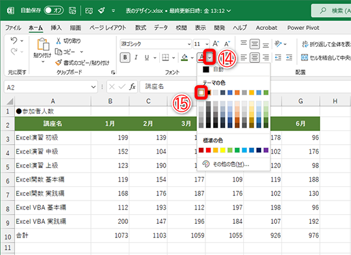Open the Undo history dropdown arrow
The image size is (351, 255).
coord(22,41)
